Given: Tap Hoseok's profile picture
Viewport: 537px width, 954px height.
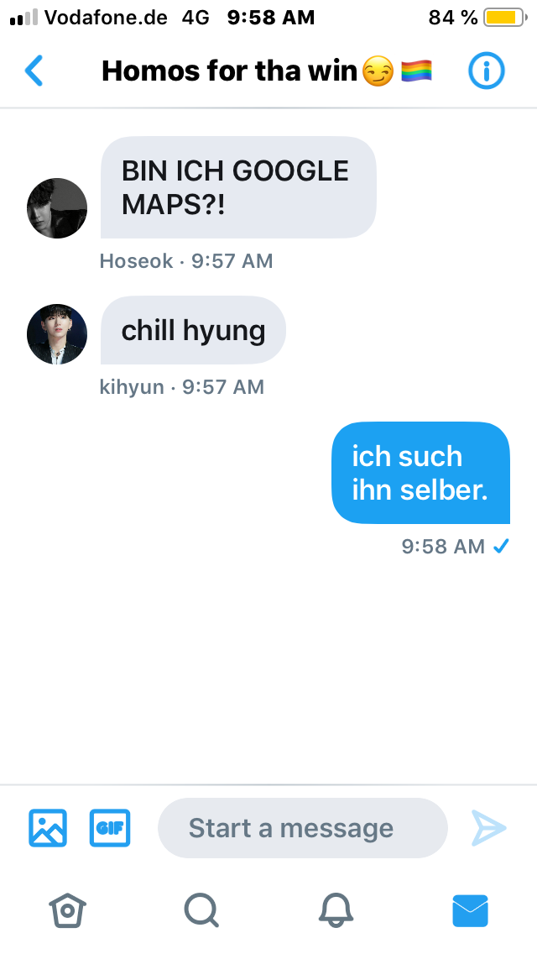Looking at the screenshot, I should point(57,208).
